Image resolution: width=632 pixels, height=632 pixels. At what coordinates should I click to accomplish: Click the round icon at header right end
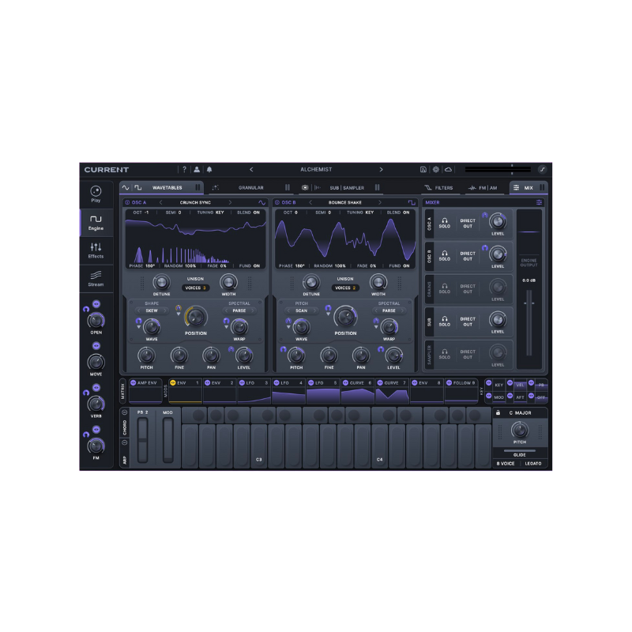[x=543, y=169]
